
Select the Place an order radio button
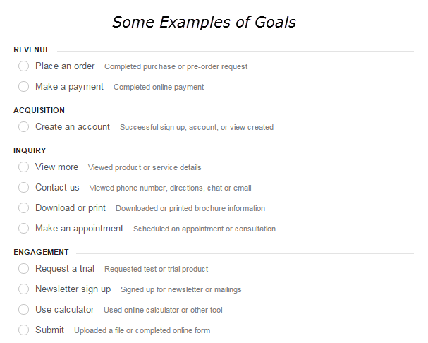click(23, 66)
